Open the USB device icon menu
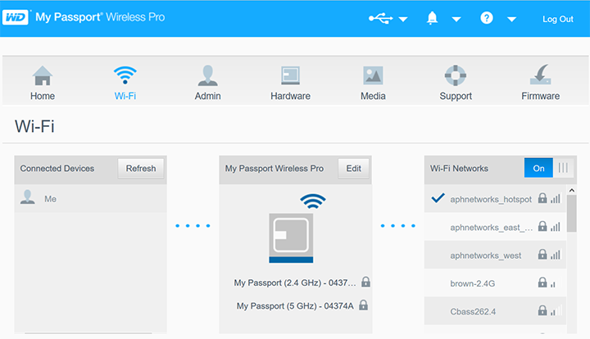590x339 pixels. tap(379, 18)
